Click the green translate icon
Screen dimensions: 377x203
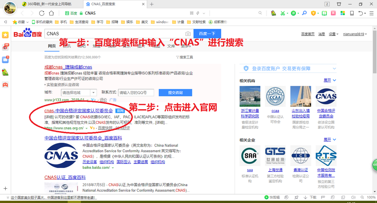point(293,13)
